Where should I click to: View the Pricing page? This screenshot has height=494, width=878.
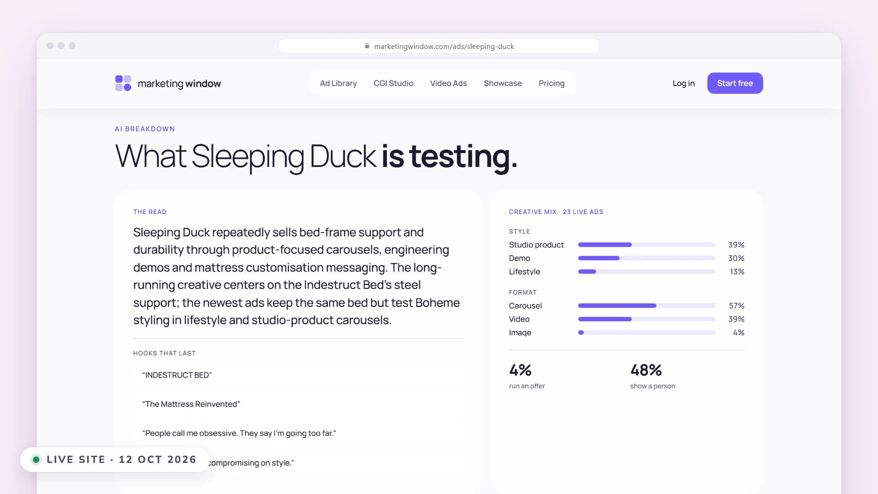click(551, 83)
